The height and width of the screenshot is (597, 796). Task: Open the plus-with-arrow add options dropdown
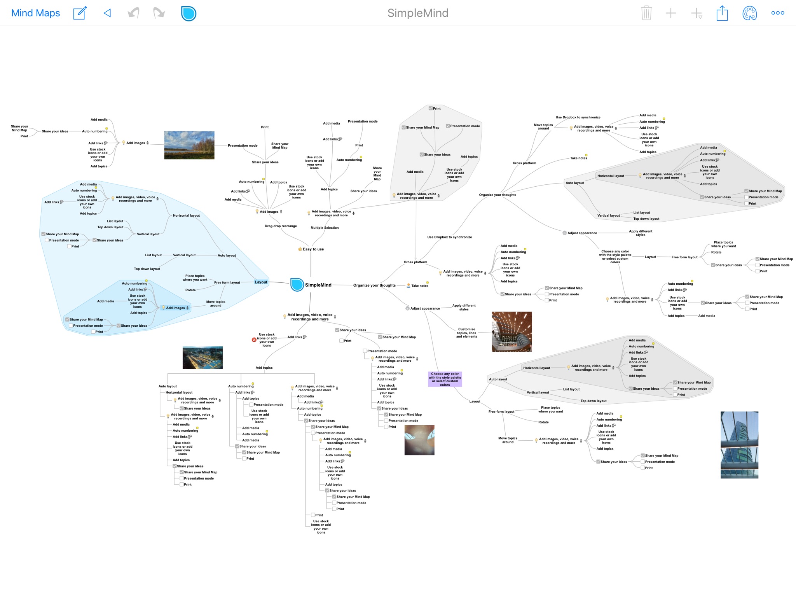pyautogui.click(x=696, y=13)
